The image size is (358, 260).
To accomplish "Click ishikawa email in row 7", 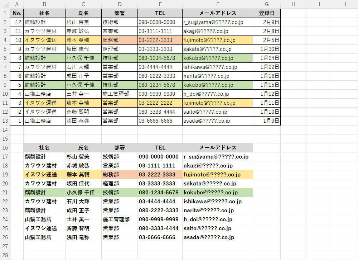I will point(218,67).
